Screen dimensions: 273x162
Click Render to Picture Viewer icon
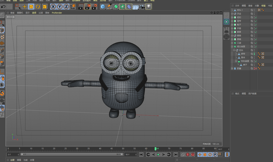point(88,7)
